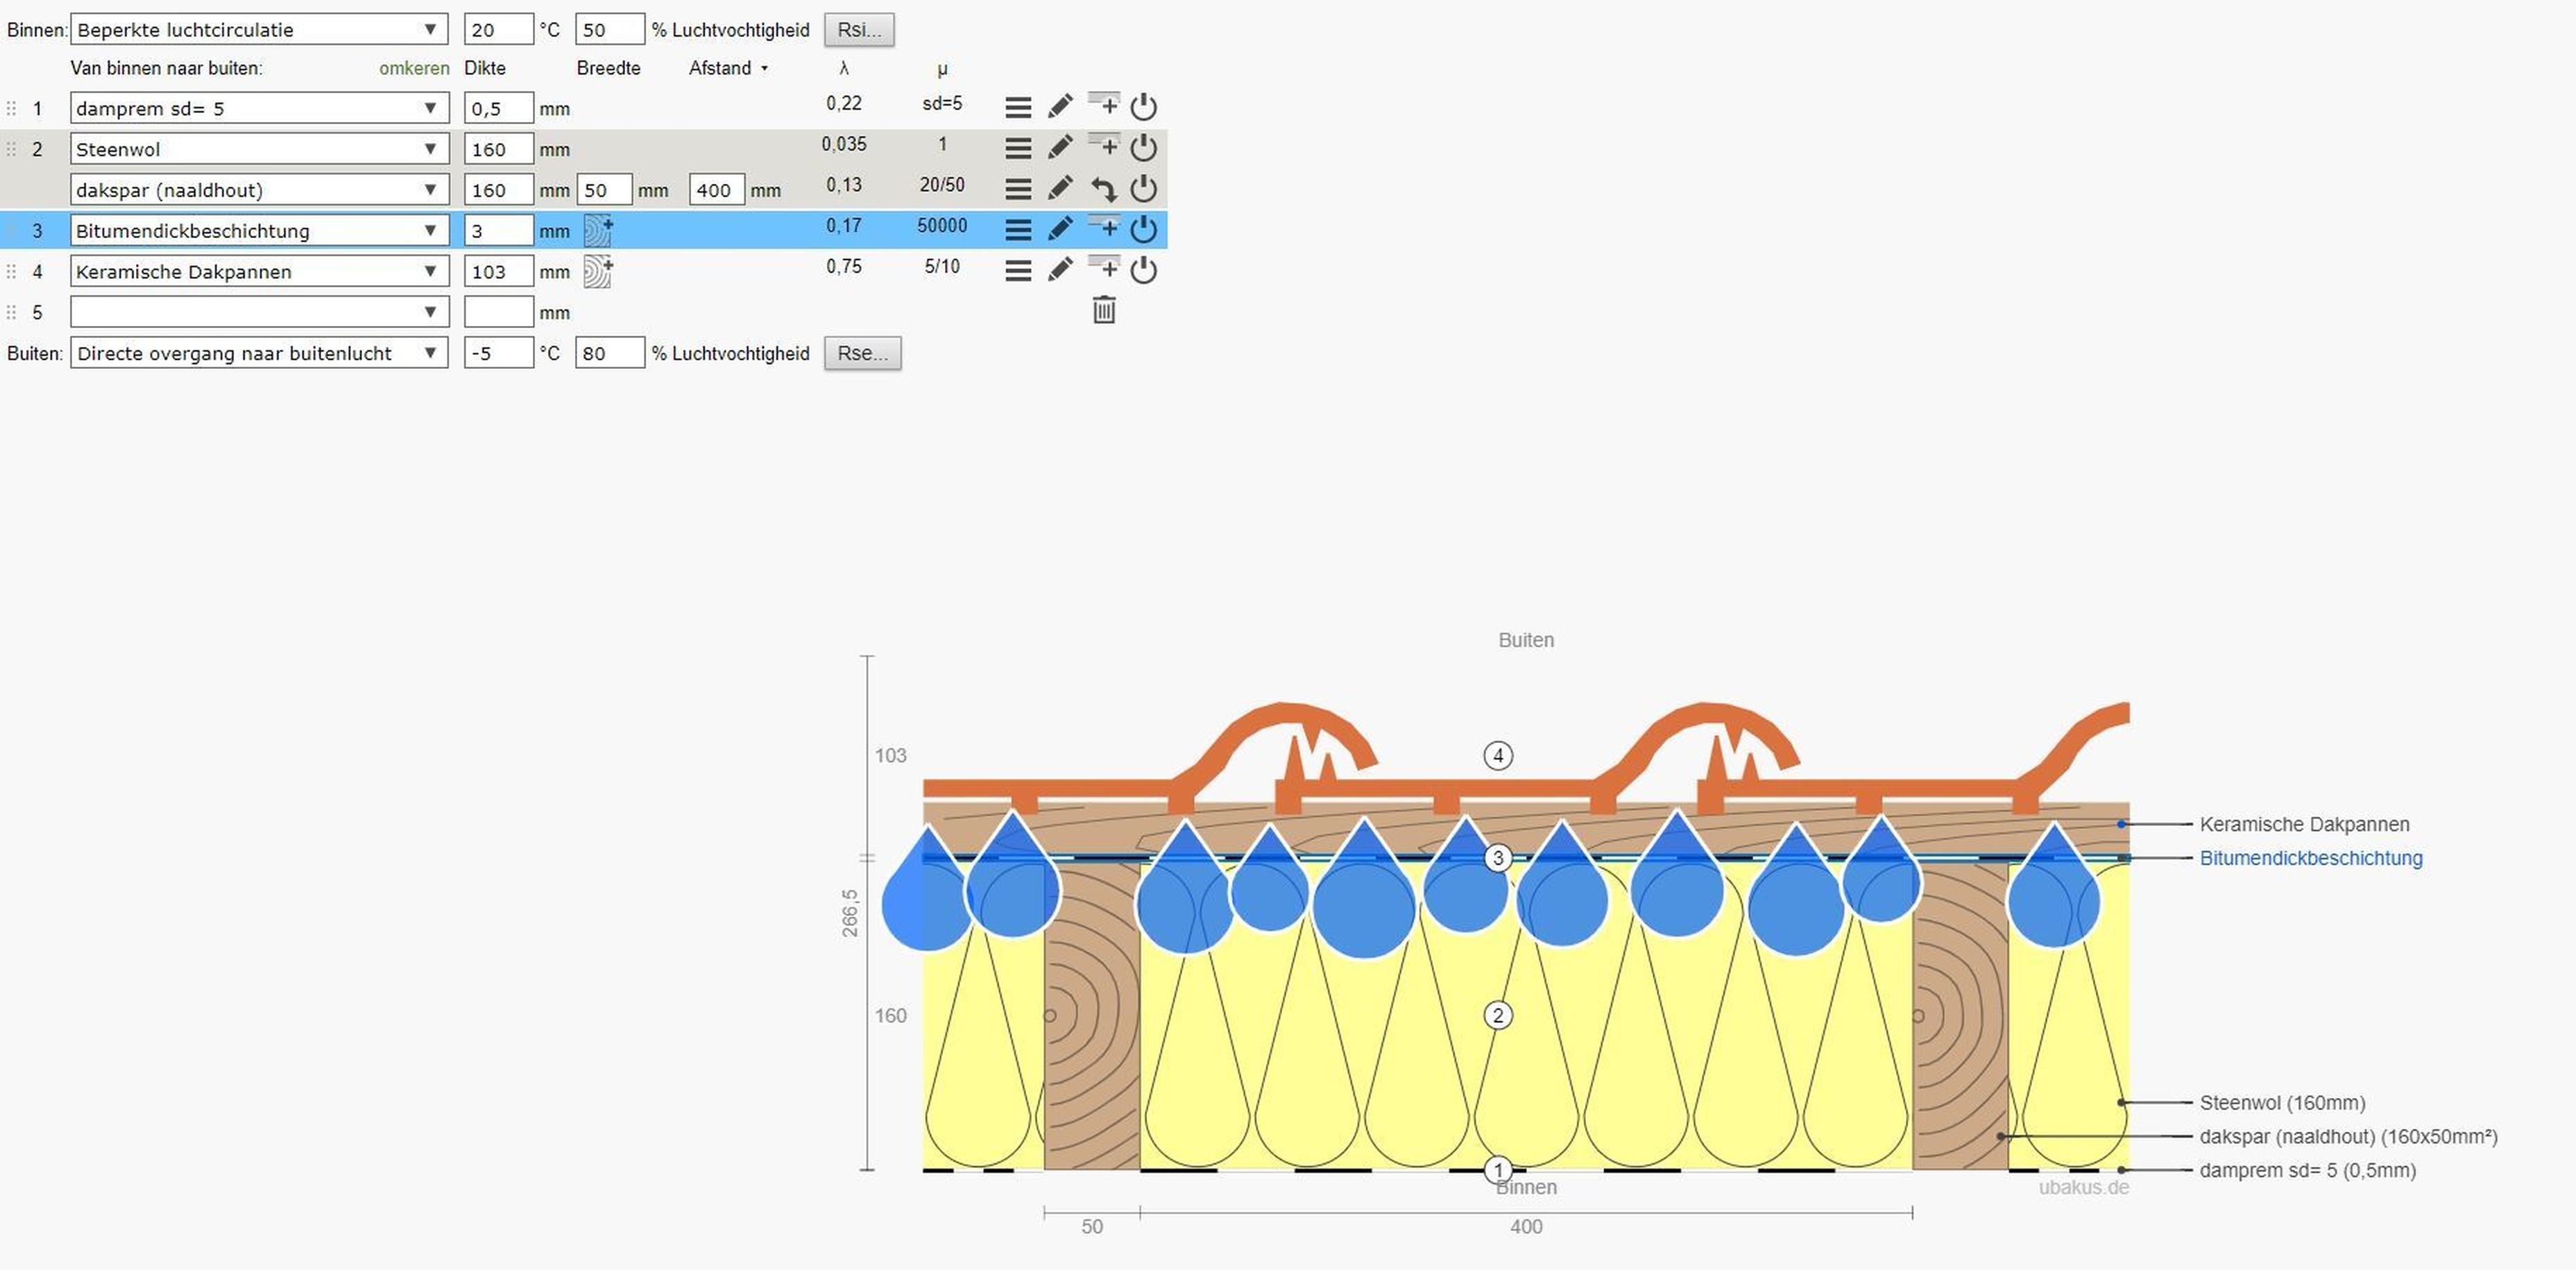Disable the damprem sd=5 layer via power icon
The height and width of the screenshot is (1270, 2576).
click(1143, 107)
